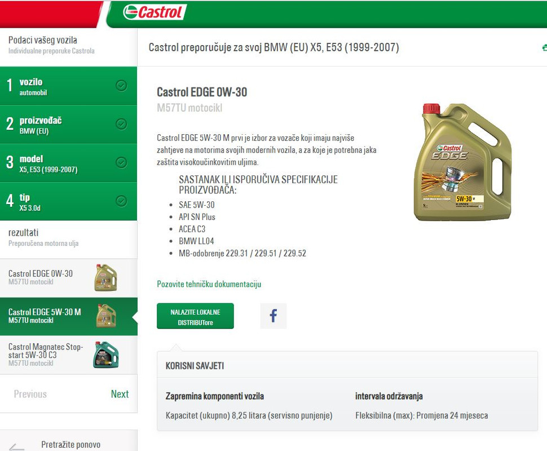This screenshot has width=547, height=451.
Task: Click the Next link in the results list
Action: [120, 394]
